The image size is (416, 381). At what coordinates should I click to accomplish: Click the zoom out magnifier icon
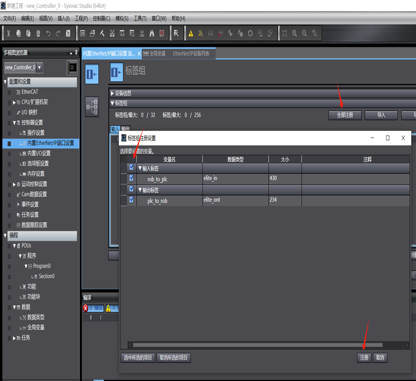click(304, 33)
